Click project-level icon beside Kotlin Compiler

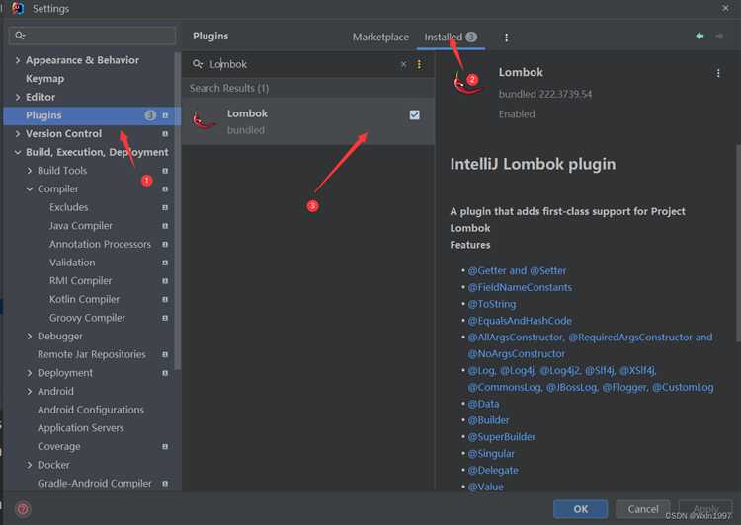pyautogui.click(x=165, y=299)
